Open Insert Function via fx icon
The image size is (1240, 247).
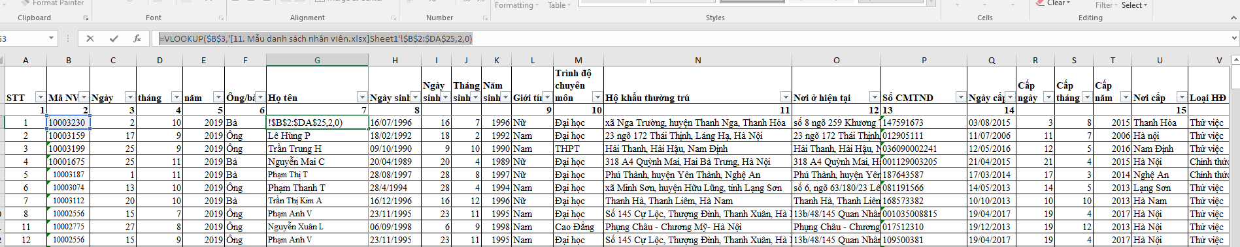click(x=137, y=38)
